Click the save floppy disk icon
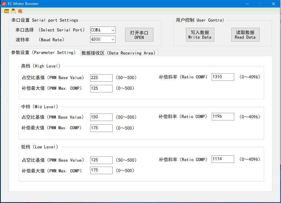The height and width of the screenshot is (203, 281). [x=13, y=11]
